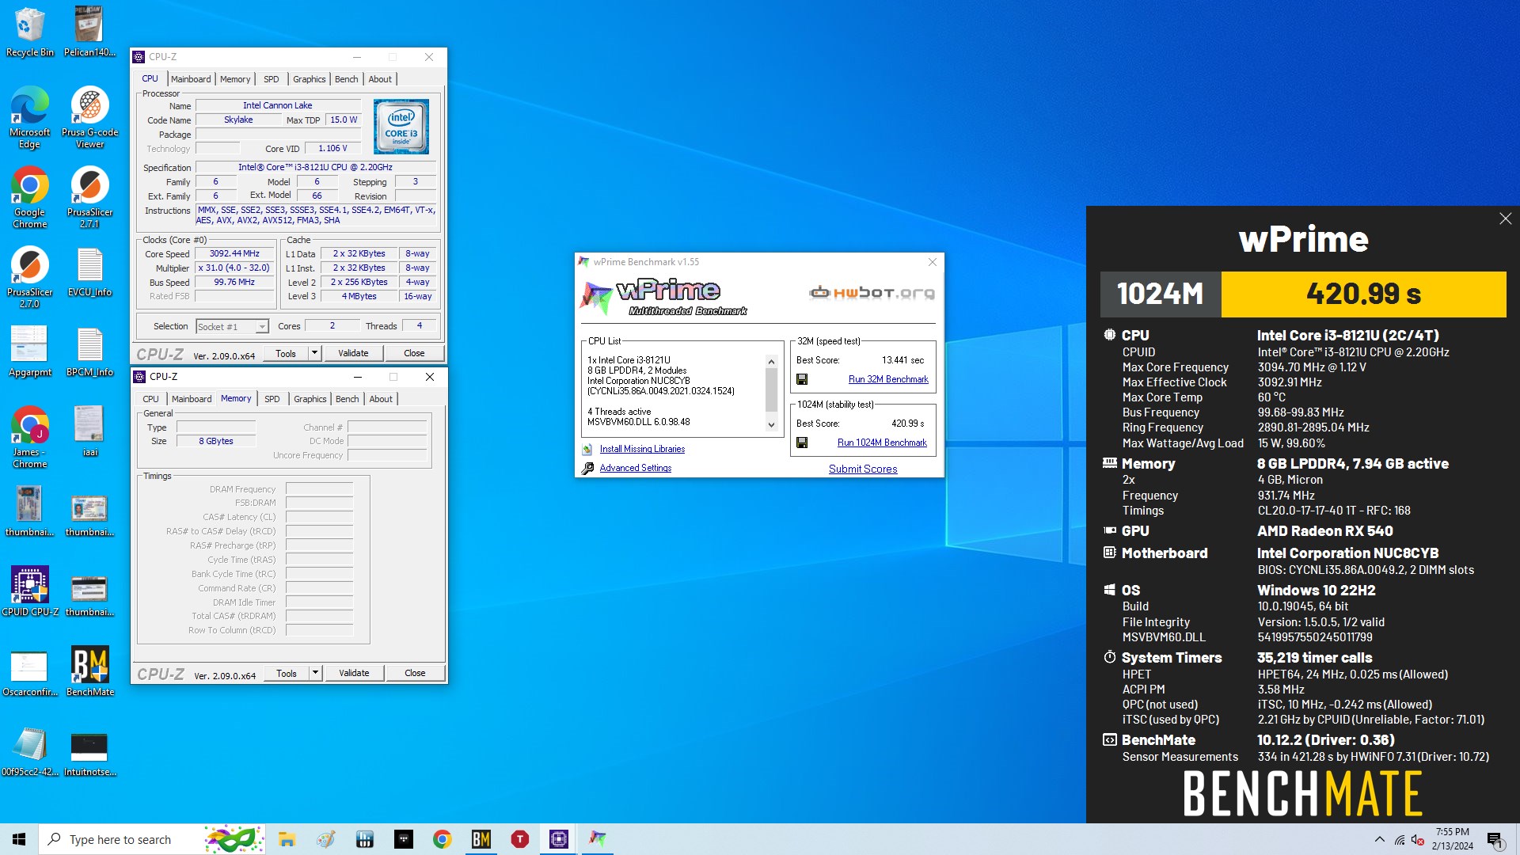
Task: Switch to wPrime taskbar icon
Action: click(597, 839)
